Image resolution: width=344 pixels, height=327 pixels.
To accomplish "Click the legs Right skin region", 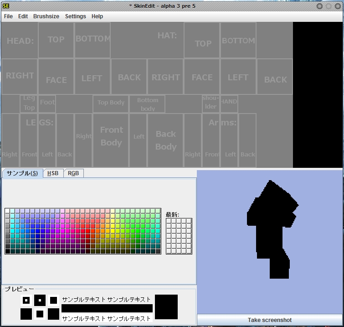I will 10,140.
